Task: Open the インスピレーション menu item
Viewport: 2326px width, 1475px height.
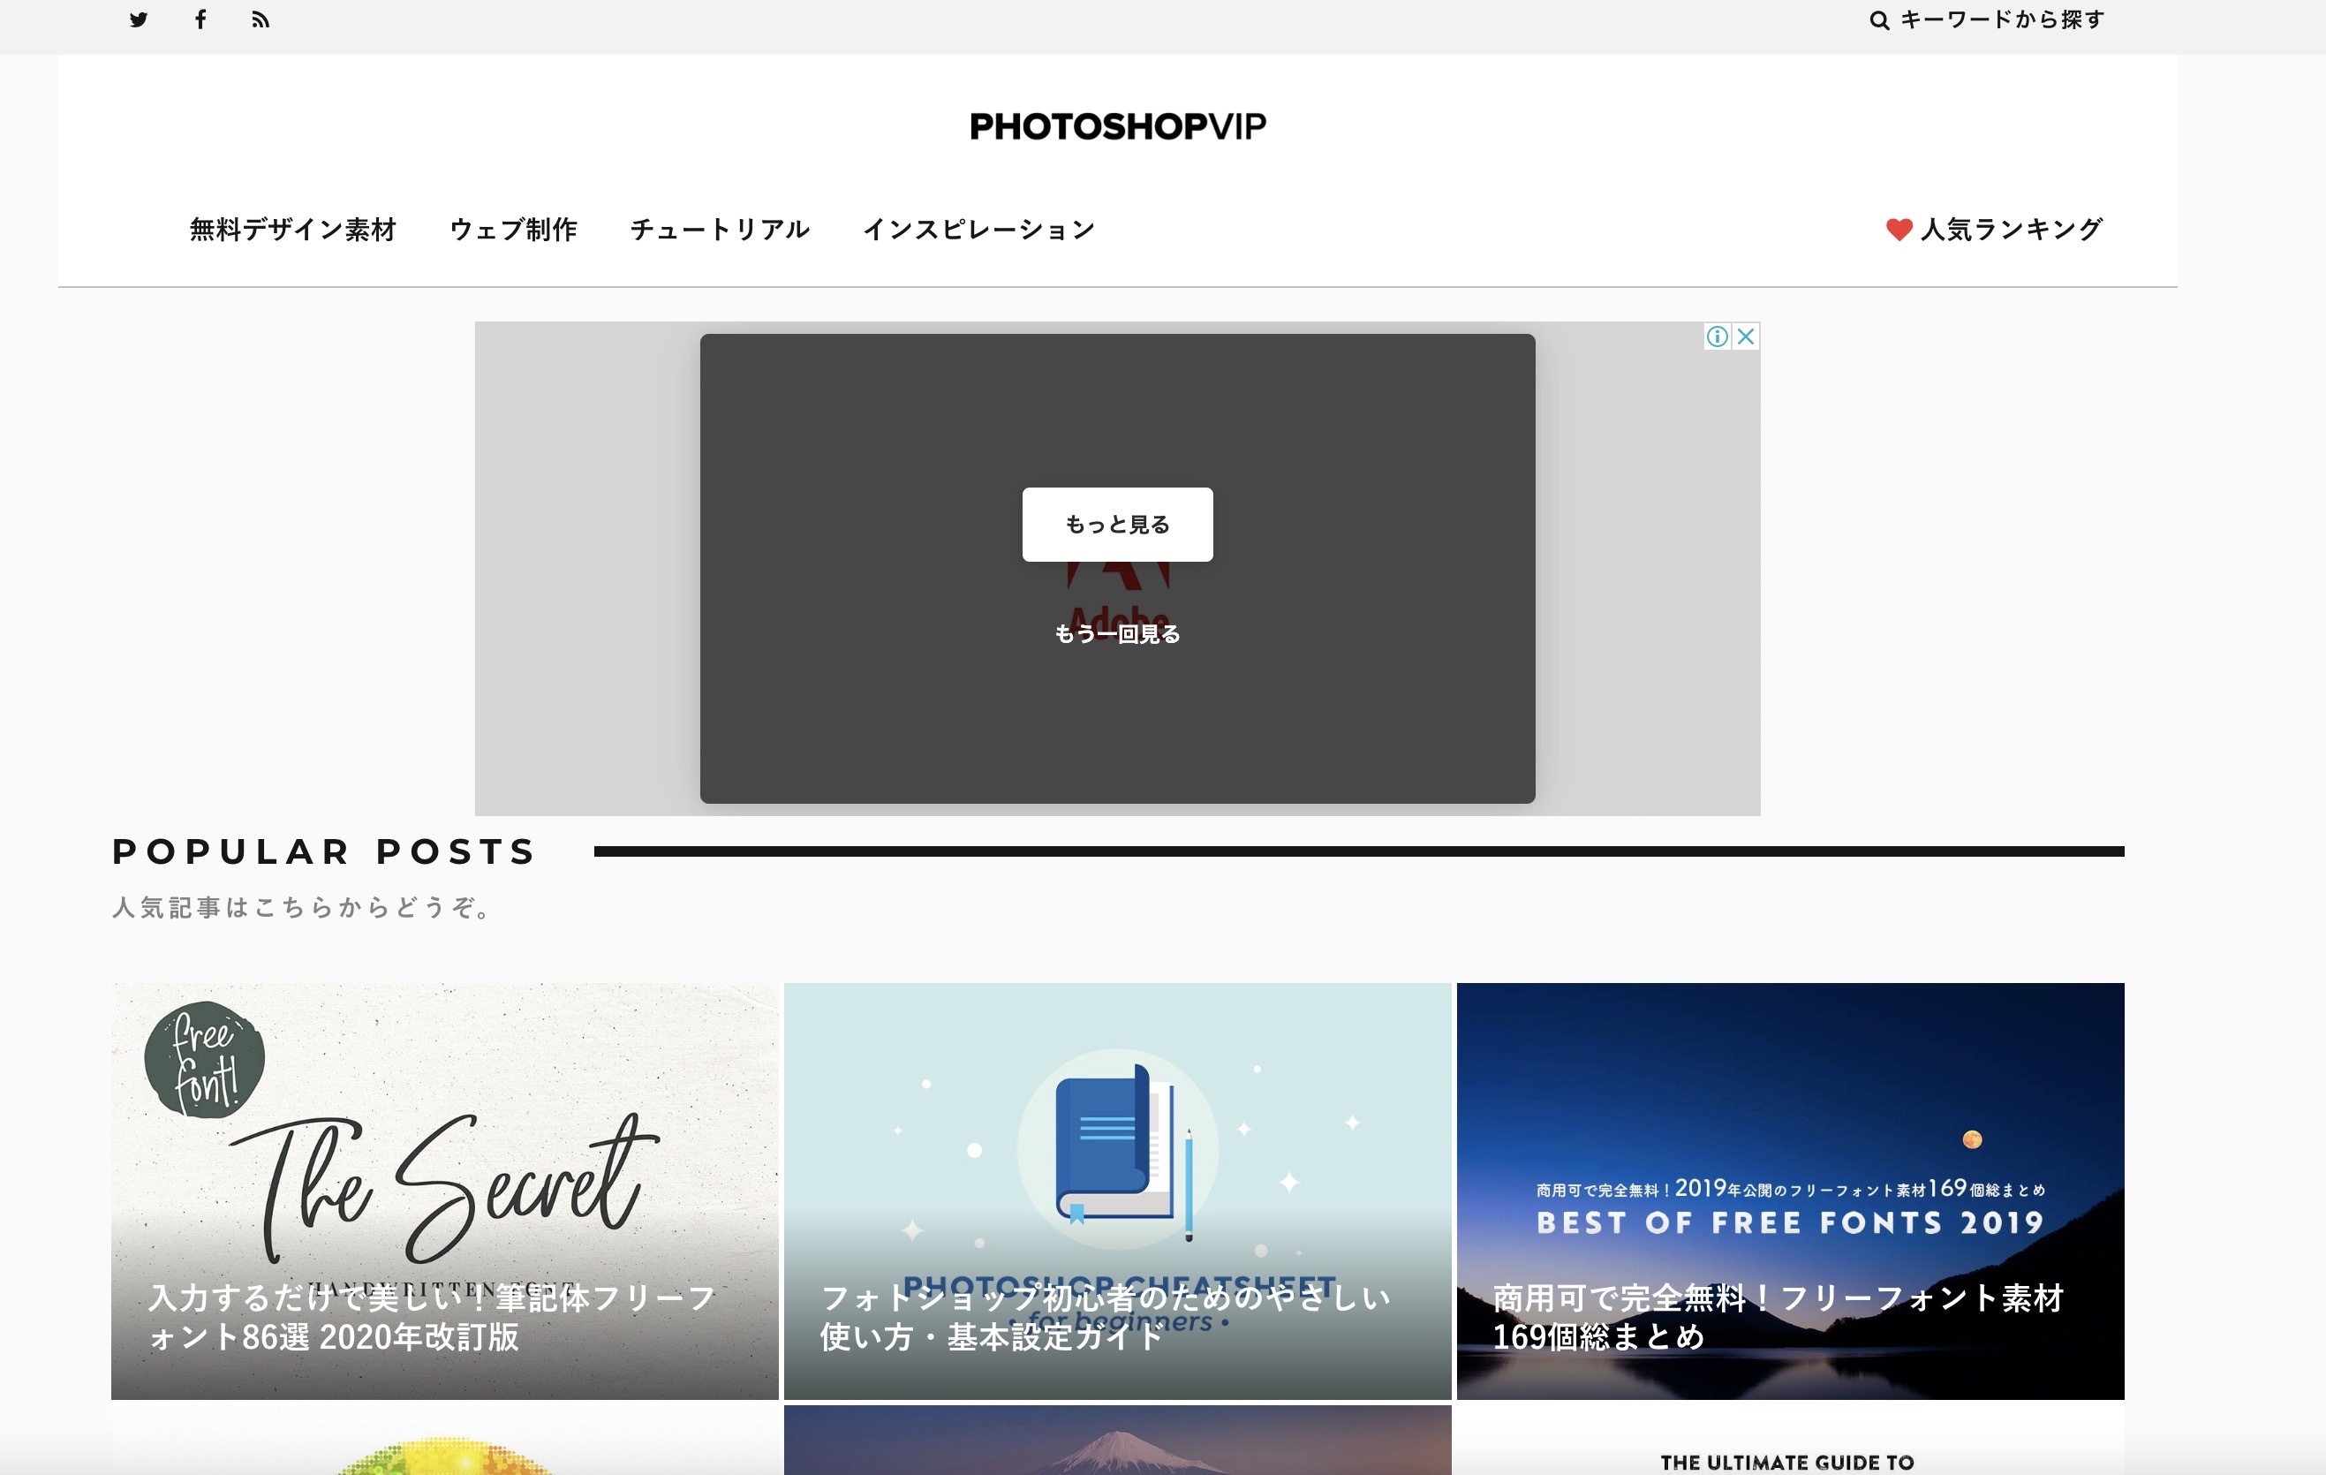Action: point(978,229)
